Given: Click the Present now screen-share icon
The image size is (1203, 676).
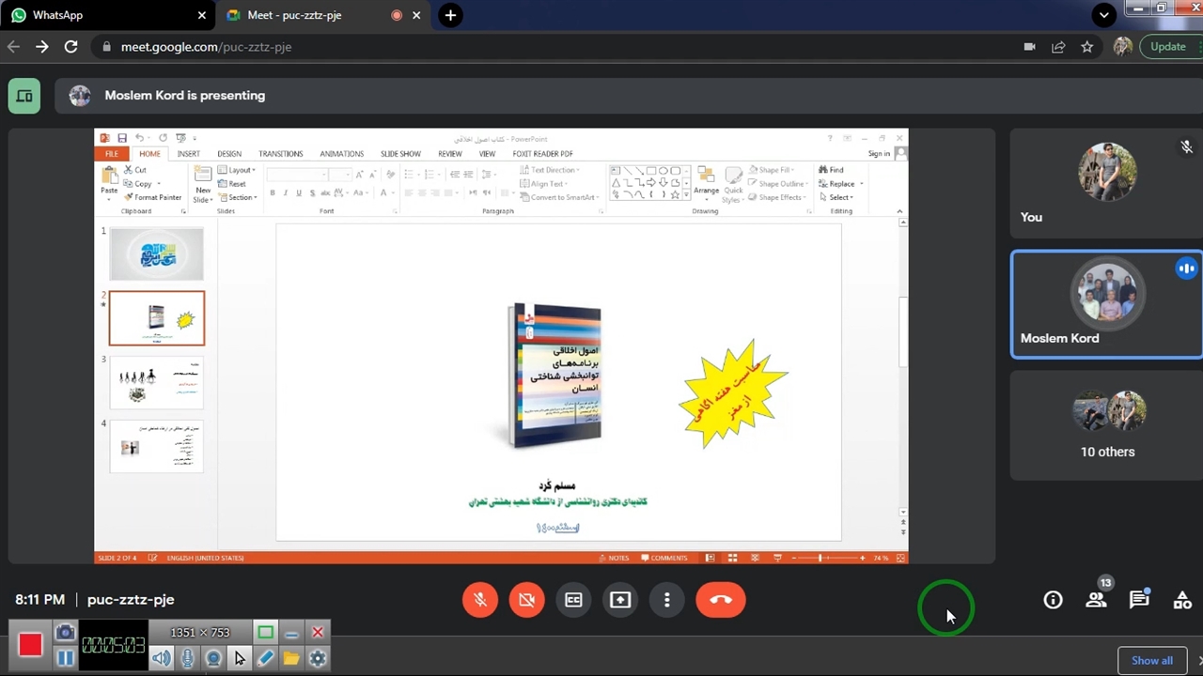Looking at the screenshot, I should click(x=620, y=600).
